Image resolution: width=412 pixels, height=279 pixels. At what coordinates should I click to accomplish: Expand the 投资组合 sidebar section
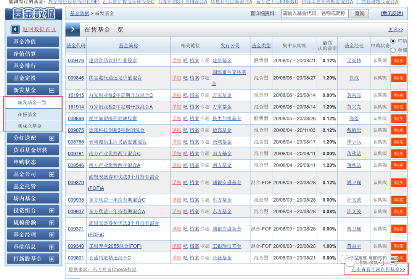(52, 211)
